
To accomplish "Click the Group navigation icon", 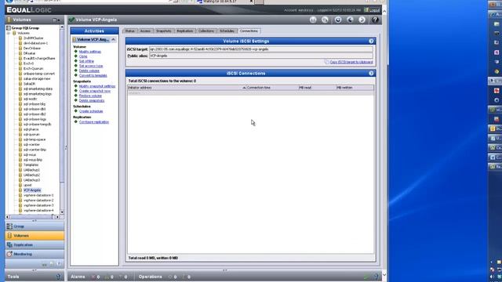I will (9, 226).
